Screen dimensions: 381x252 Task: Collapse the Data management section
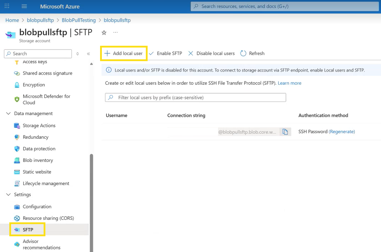8,113
